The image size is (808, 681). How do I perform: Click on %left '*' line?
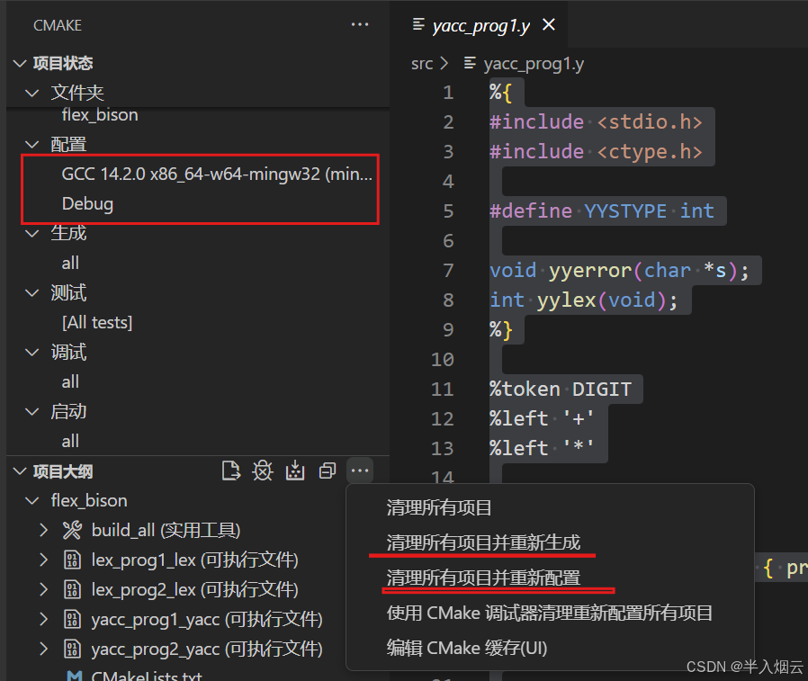[x=542, y=449]
